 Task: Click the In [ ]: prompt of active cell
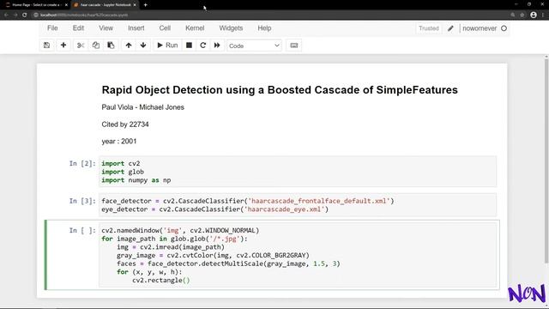pos(82,230)
